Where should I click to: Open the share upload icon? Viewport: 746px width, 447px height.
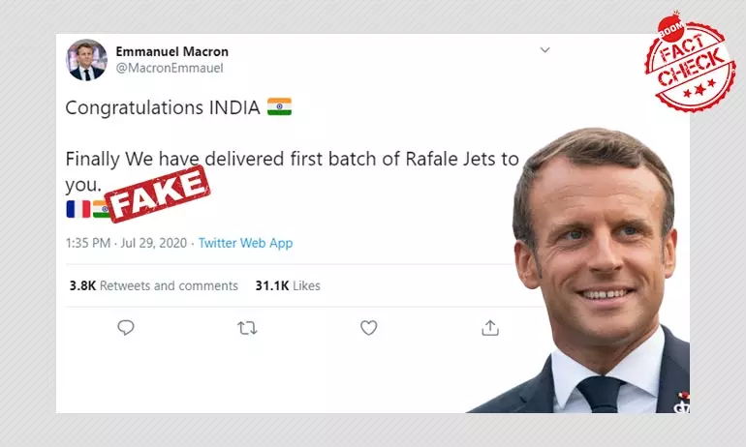tap(490, 328)
